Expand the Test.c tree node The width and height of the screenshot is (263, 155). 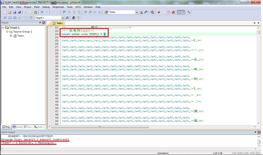point(11,36)
